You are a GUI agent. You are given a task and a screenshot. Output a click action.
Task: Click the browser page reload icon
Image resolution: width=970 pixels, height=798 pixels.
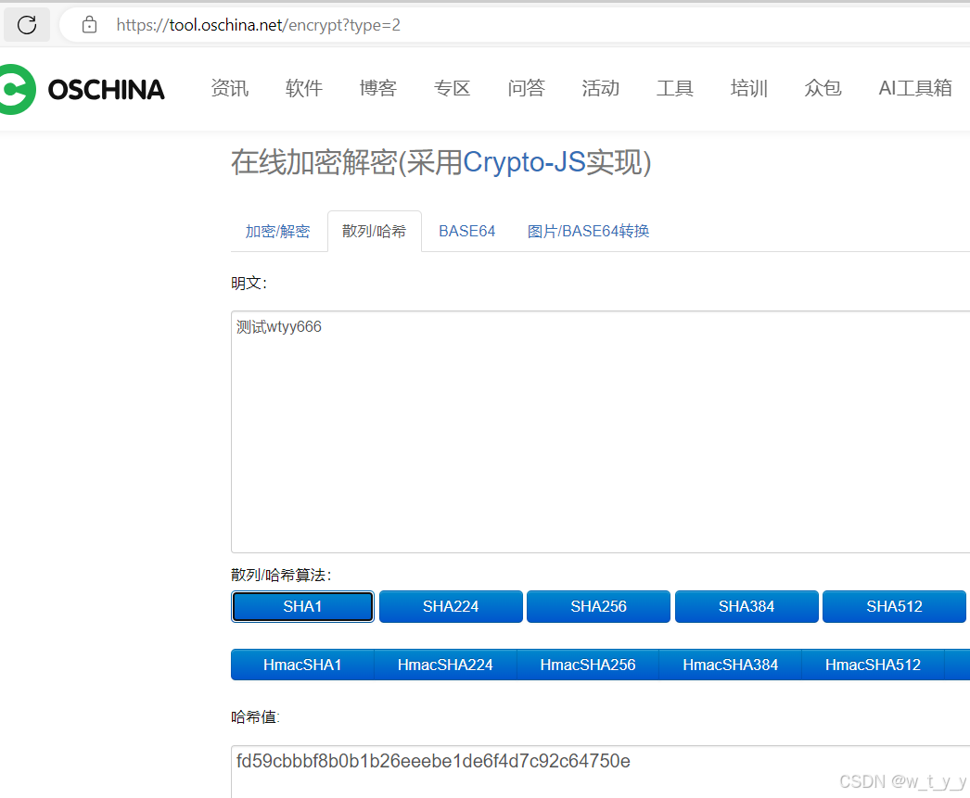tap(26, 24)
